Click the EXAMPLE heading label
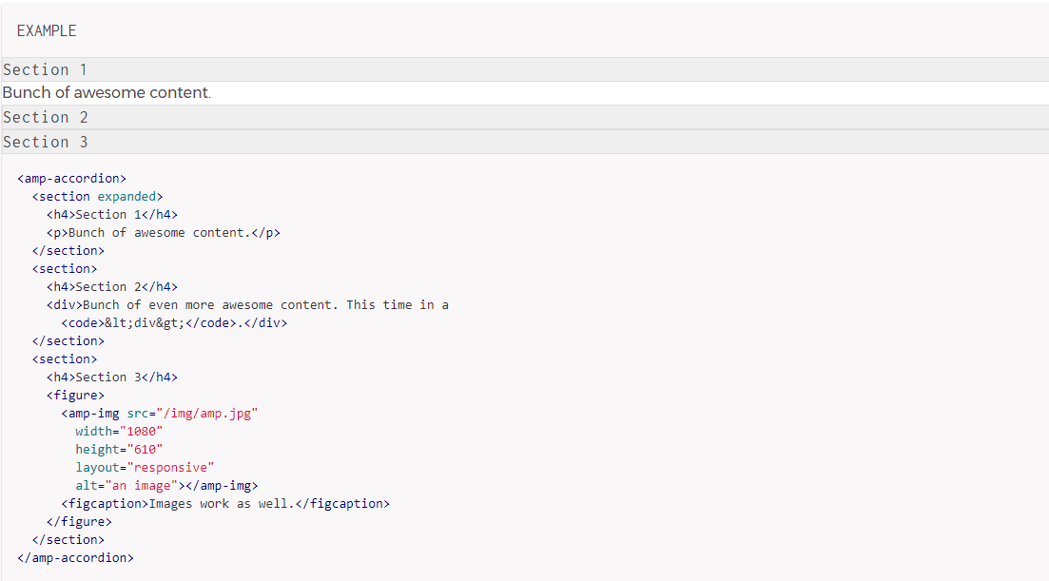The image size is (1049, 581). click(x=47, y=31)
